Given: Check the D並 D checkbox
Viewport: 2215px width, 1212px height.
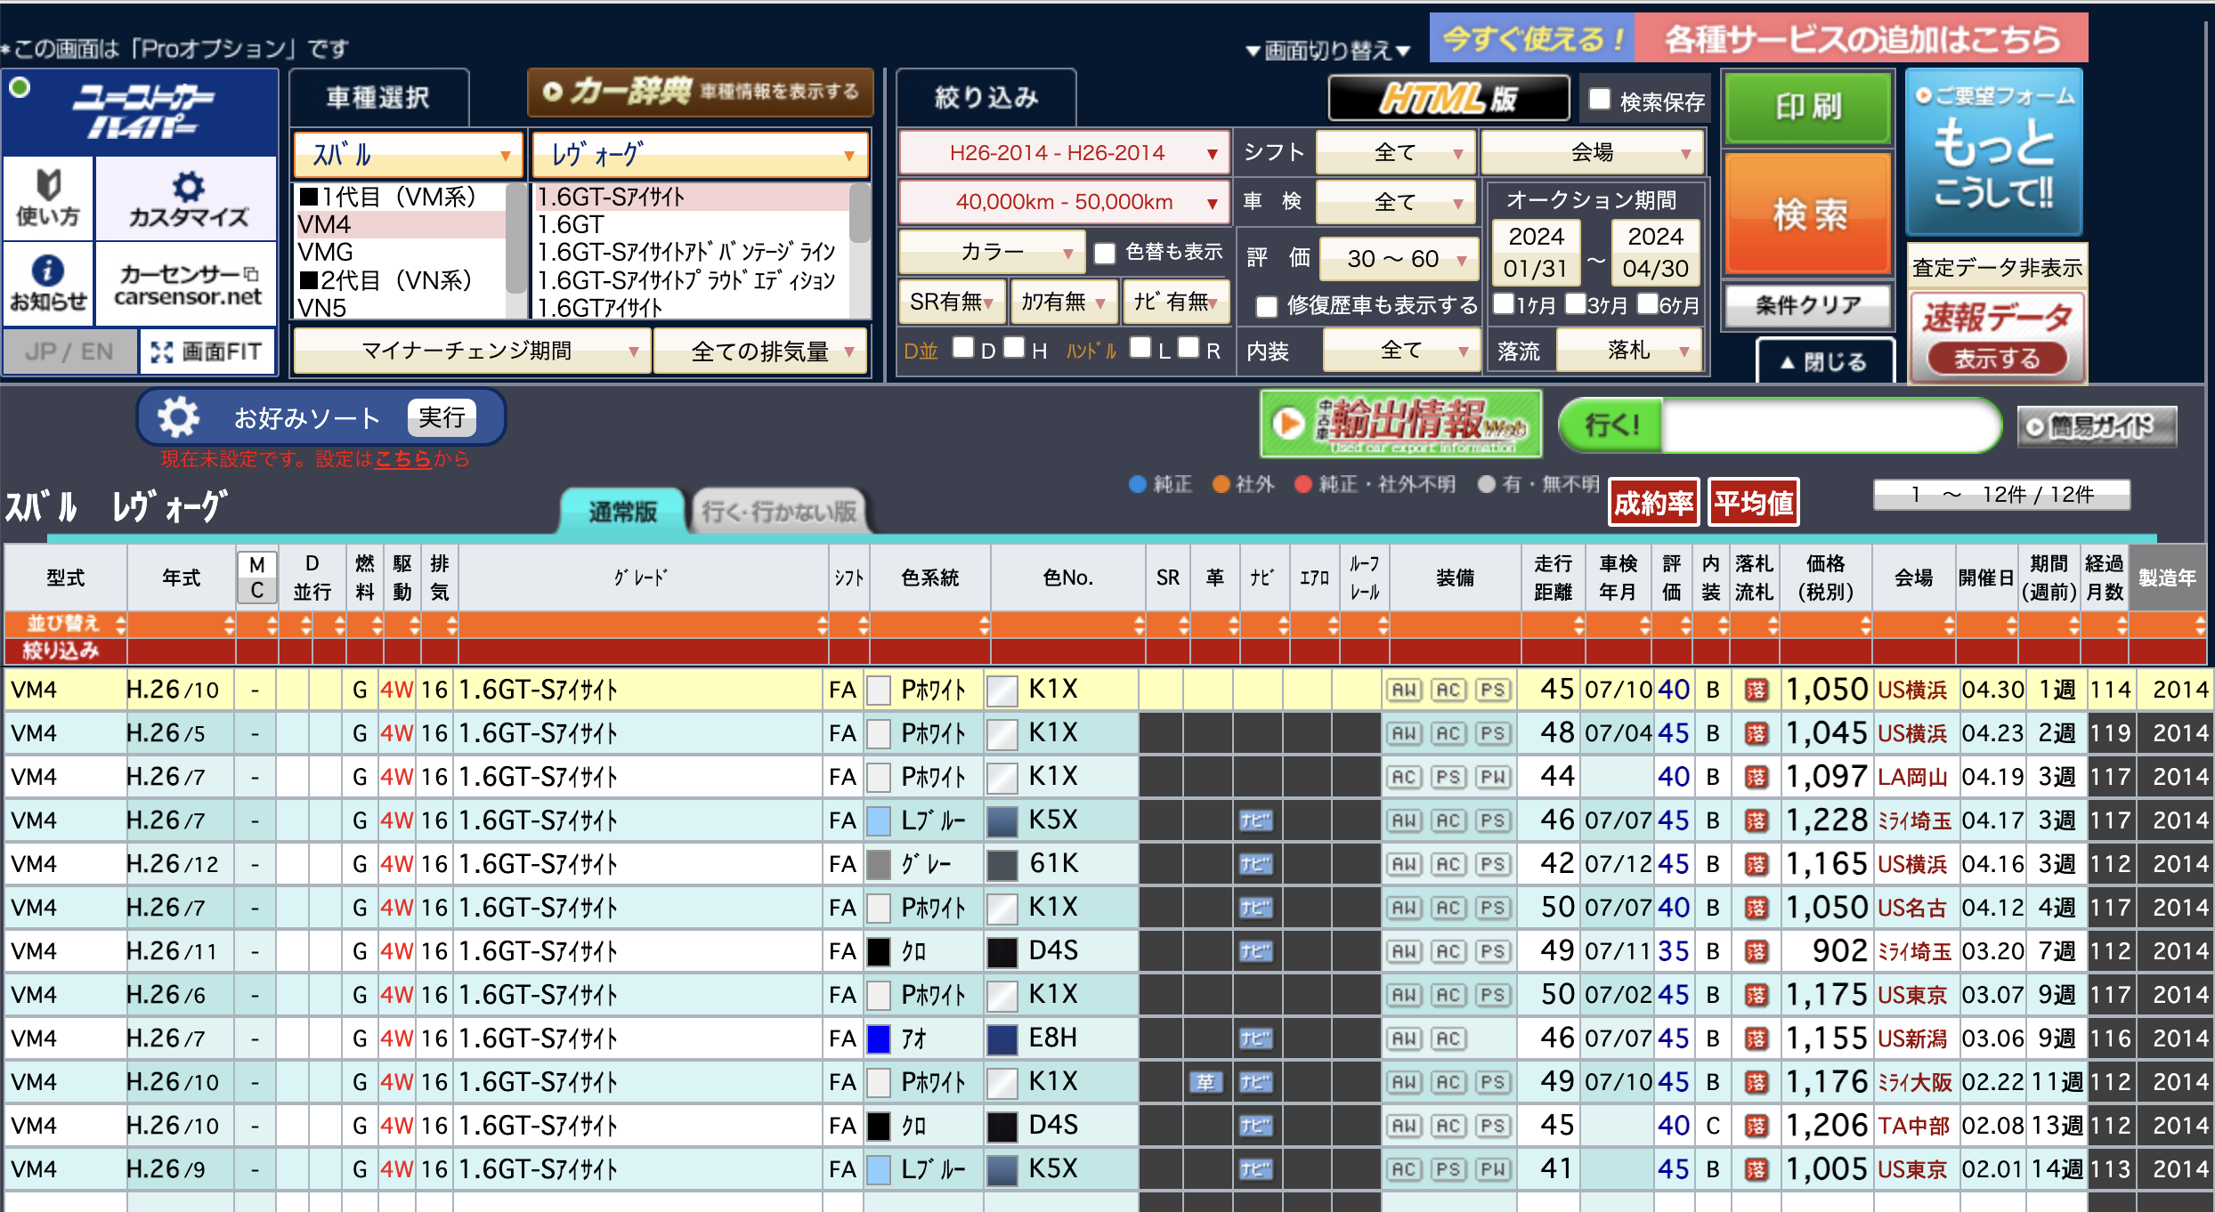Looking at the screenshot, I should pos(963,348).
